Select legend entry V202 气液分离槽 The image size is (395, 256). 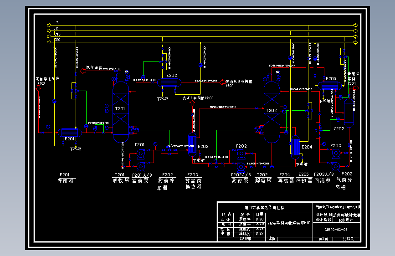pyautogui.click(x=344, y=180)
